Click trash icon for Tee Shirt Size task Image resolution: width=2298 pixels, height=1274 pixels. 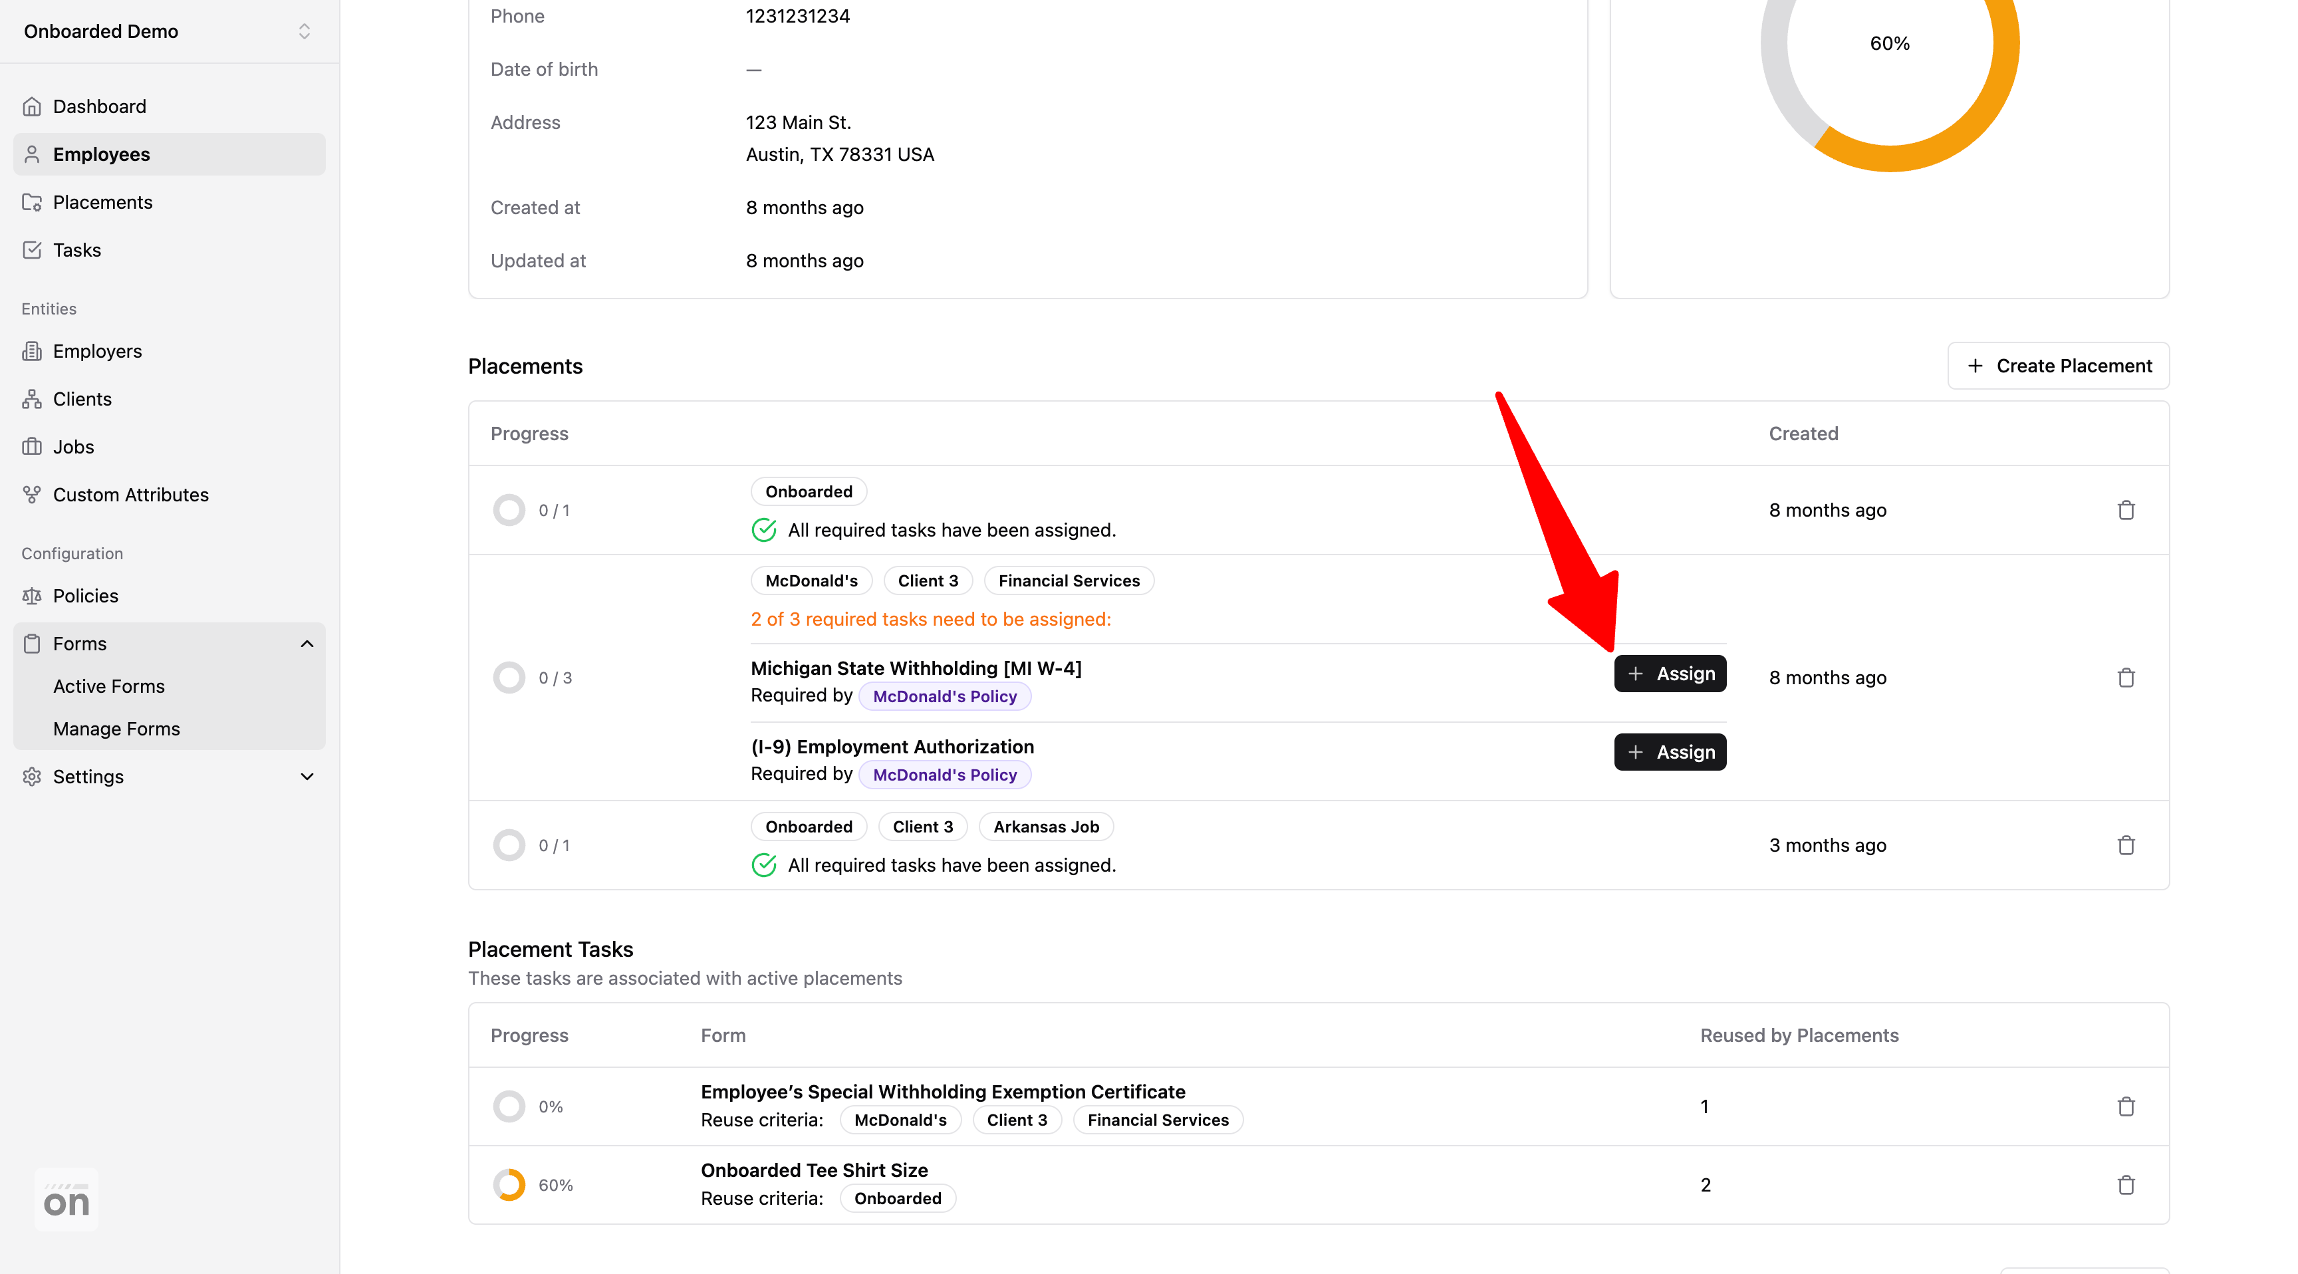click(x=2126, y=1185)
